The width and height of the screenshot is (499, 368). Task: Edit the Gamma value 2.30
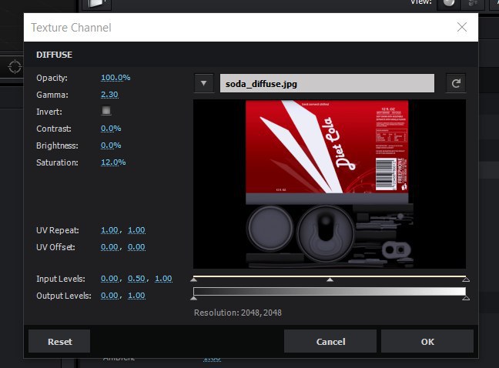click(x=109, y=95)
